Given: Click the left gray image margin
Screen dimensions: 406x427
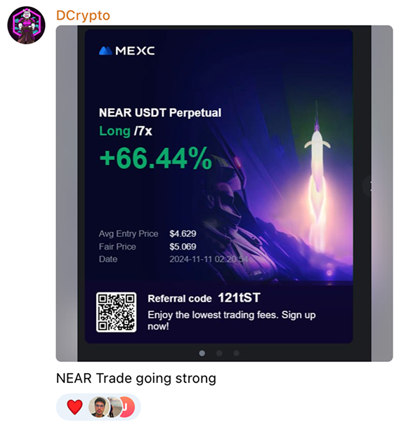Looking at the screenshot, I should coord(67,194).
